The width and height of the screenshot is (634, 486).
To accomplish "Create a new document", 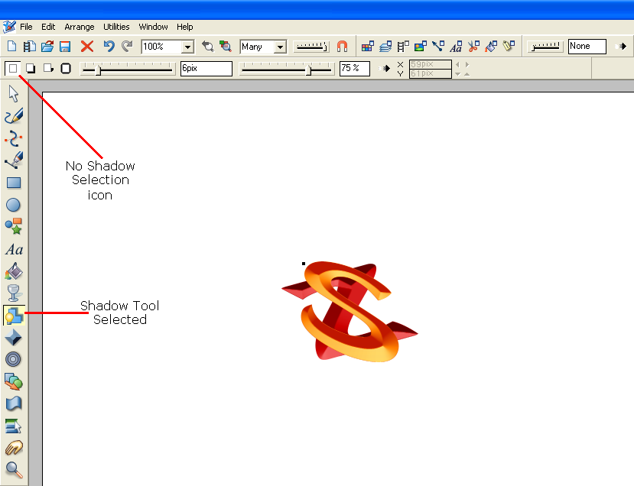I will tap(11, 47).
